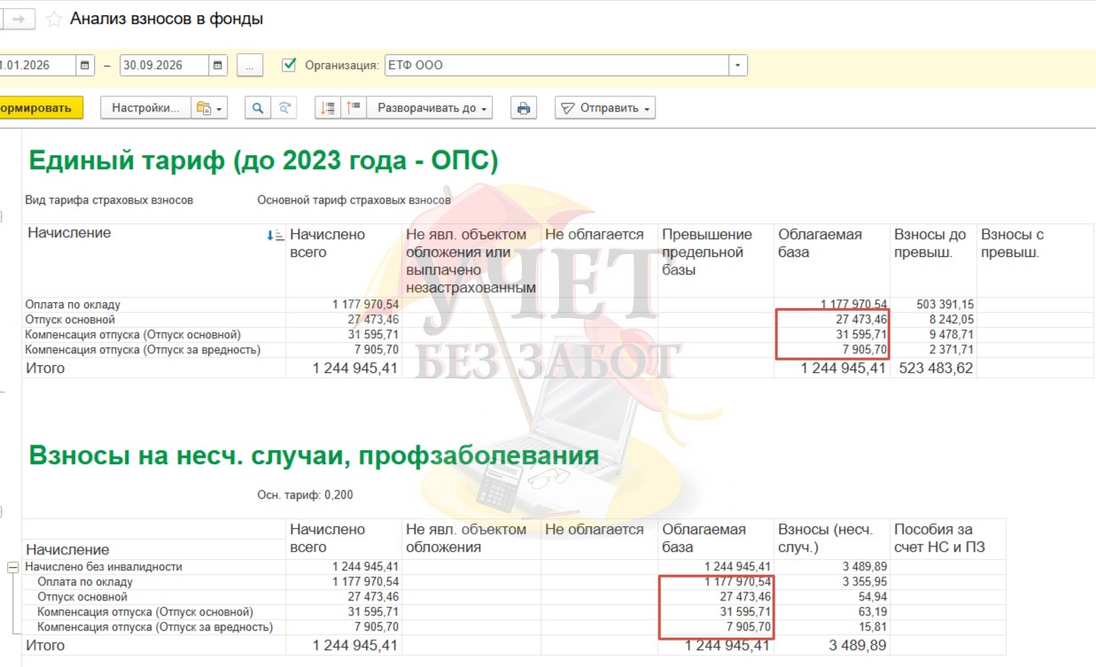Collapse all groups icon

point(329,108)
